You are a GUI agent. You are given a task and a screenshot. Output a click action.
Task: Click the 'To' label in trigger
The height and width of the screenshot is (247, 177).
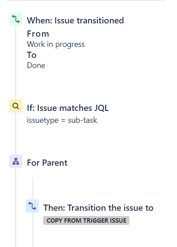[x=32, y=55]
